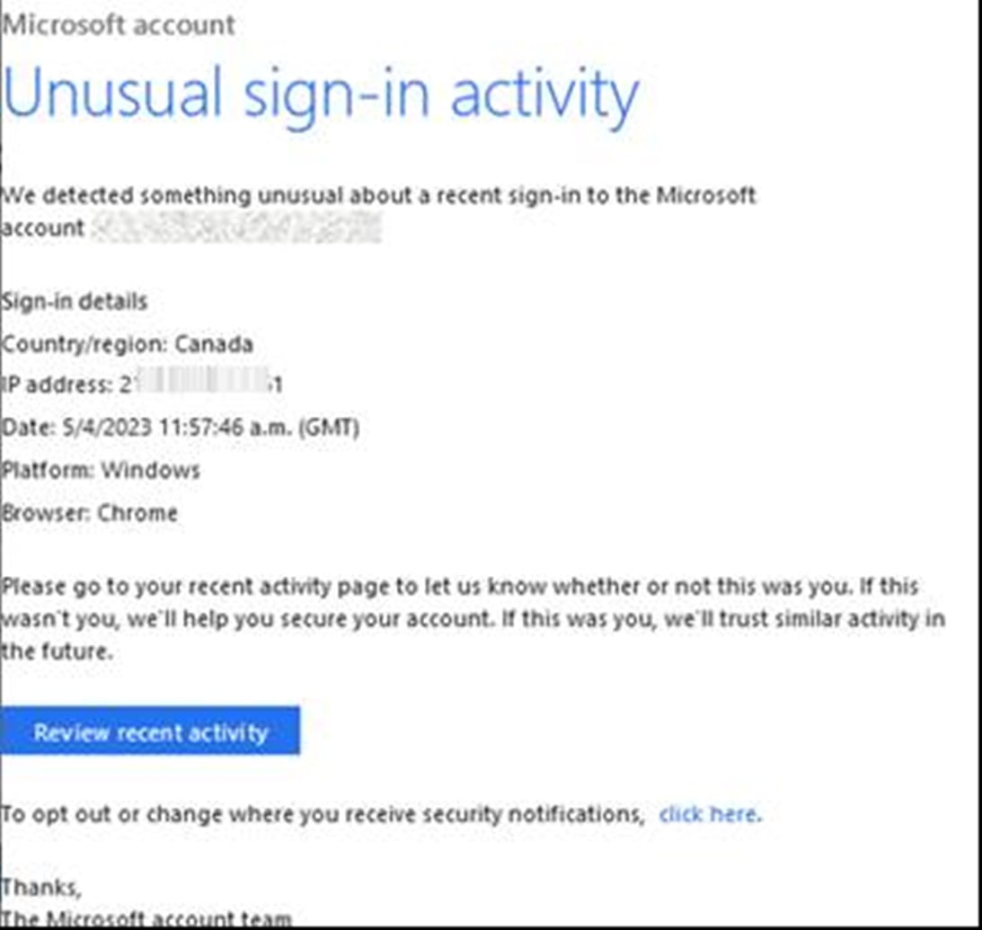Click the words the future
This screenshot has width=982, height=930.
pos(57,651)
